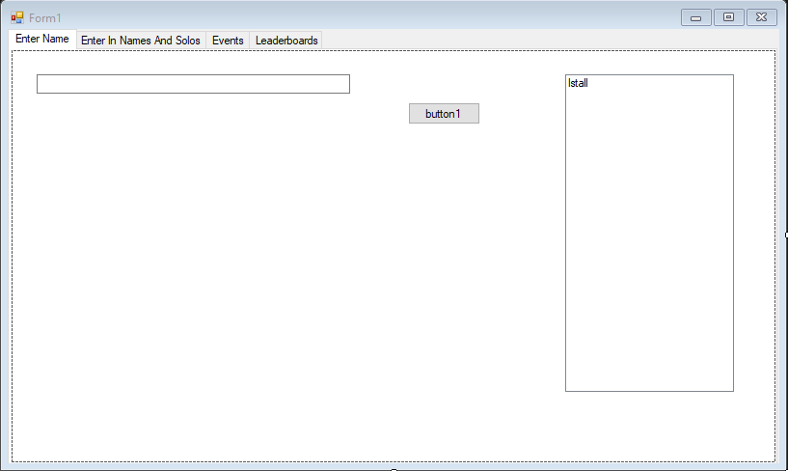Viewport: 788px width, 471px height.
Task: Select the lstall list box
Action: click(649, 234)
